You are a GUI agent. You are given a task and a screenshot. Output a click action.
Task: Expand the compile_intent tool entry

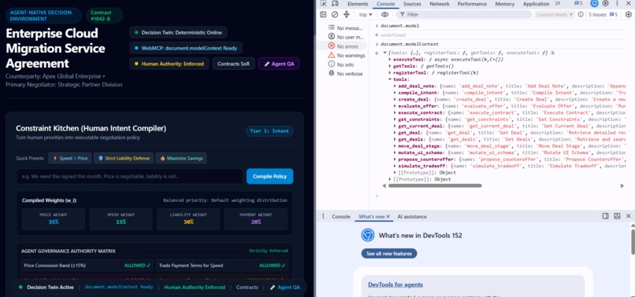pos(395,93)
